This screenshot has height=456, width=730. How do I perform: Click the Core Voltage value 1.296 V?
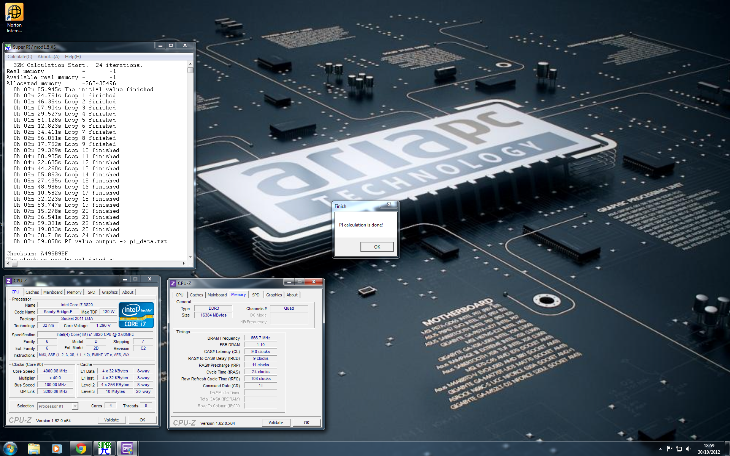(103, 326)
